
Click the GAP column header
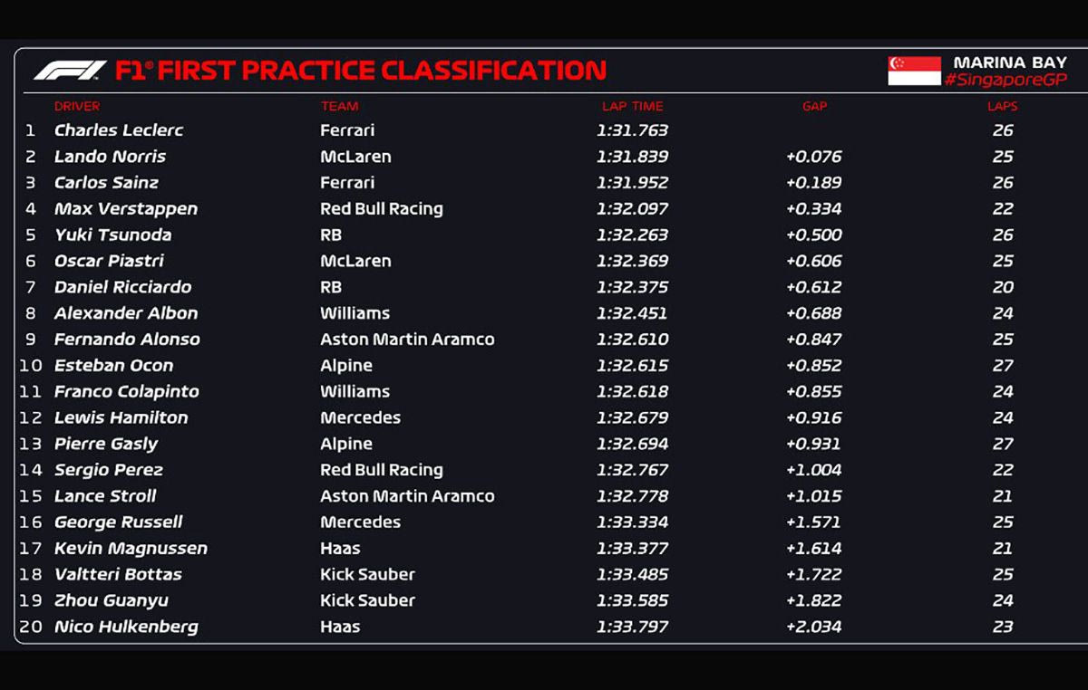(814, 106)
